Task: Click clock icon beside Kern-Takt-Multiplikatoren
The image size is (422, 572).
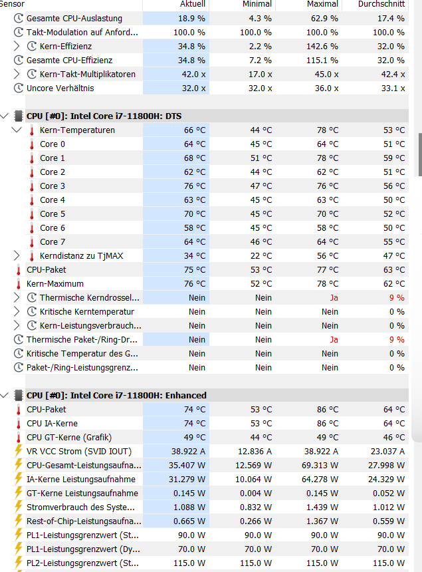Action: tap(32, 74)
